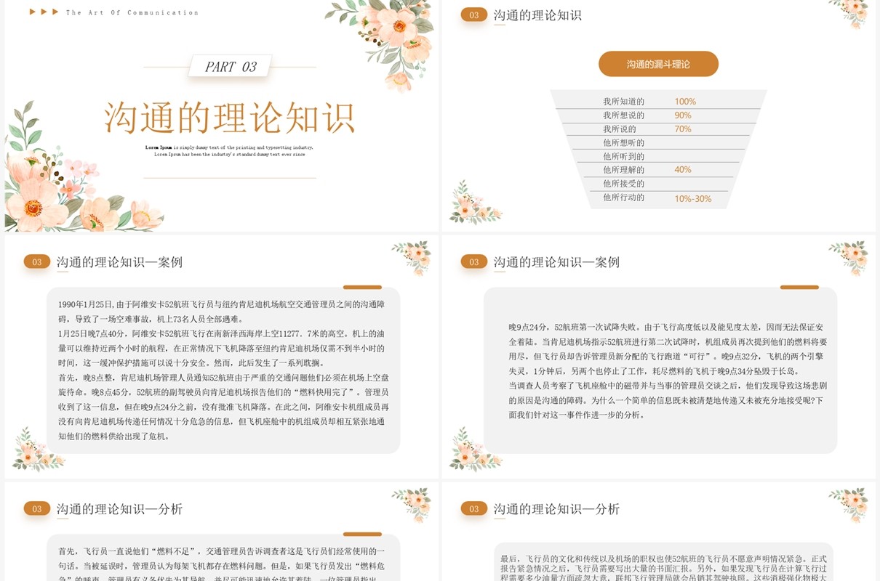
Task: Click the '70%' value in the funnel
Action: (683, 129)
